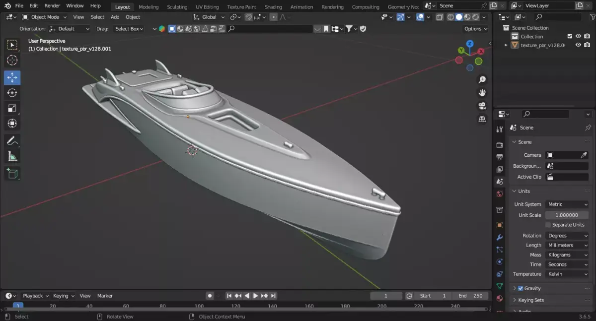
Task: Open the File menu
Action: tap(19, 5)
